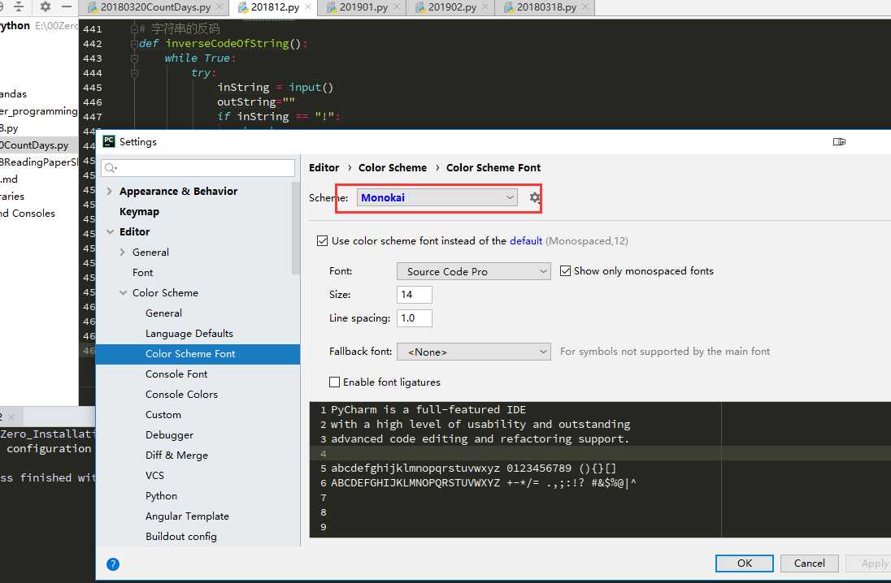
Task: Toggle Use color scheme font checkbox
Action: click(322, 240)
